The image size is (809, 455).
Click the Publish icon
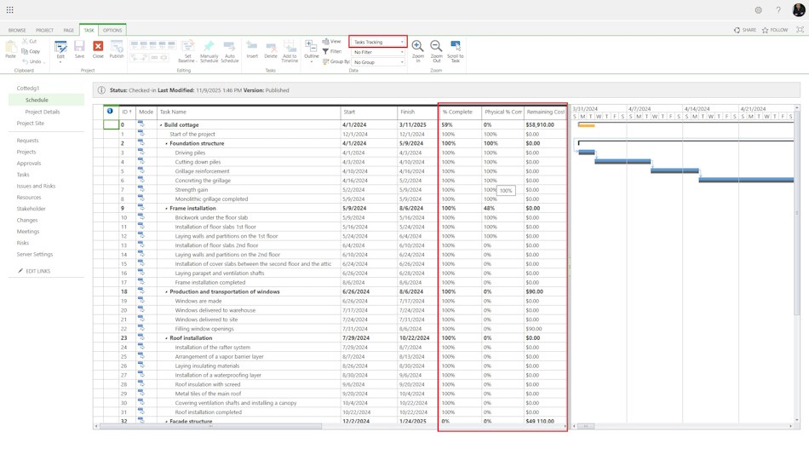coord(117,46)
